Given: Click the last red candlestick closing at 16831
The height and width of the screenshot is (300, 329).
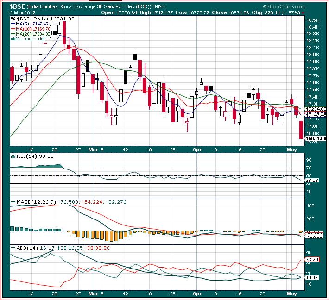Looking at the screenshot, I should tap(301, 130).
